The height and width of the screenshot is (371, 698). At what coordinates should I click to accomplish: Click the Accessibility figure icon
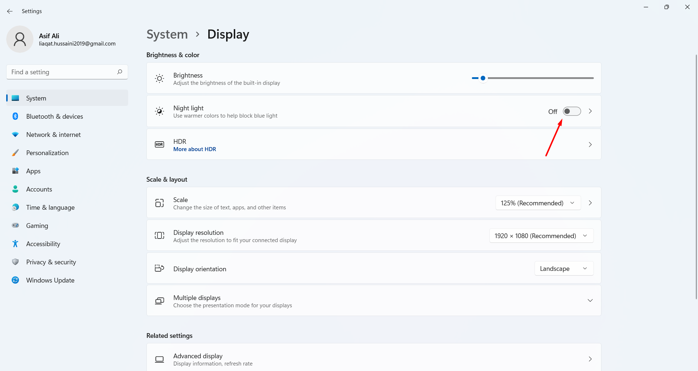pyautogui.click(x=15, y=244)
